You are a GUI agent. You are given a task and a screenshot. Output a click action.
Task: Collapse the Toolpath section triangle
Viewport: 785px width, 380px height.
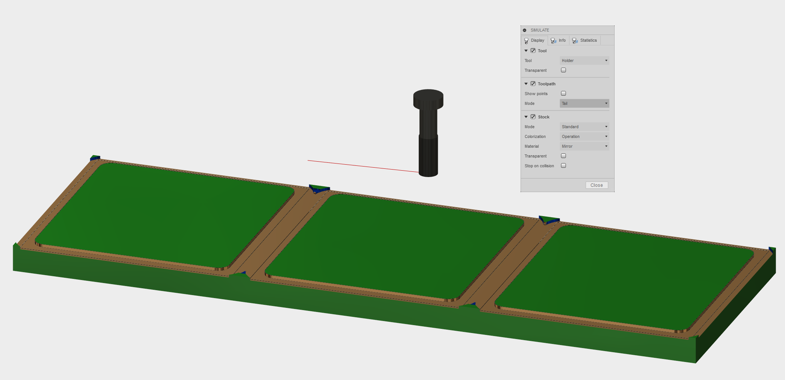point(526,84)
